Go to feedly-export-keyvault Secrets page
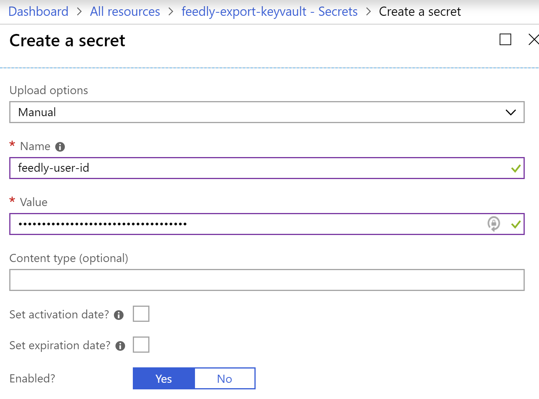Image resolution: width=539 pixels, height=399 pixels. click(269, 12)
